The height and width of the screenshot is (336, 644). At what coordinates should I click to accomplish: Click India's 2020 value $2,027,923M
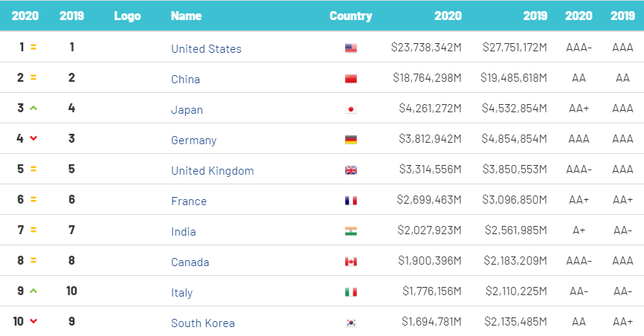(428, 231)
